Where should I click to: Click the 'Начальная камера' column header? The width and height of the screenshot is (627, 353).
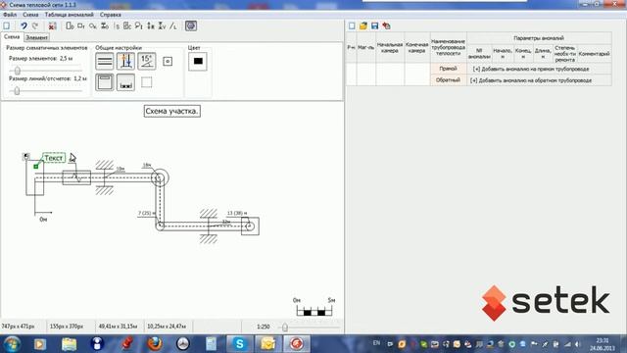coord(390,48)
